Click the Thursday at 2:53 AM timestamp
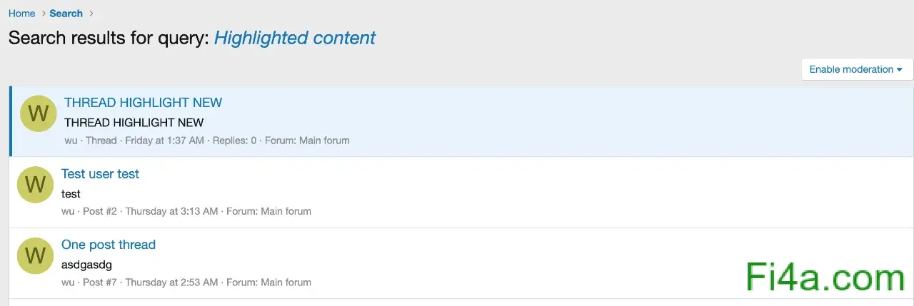914x306 pixels. (171, 282)
